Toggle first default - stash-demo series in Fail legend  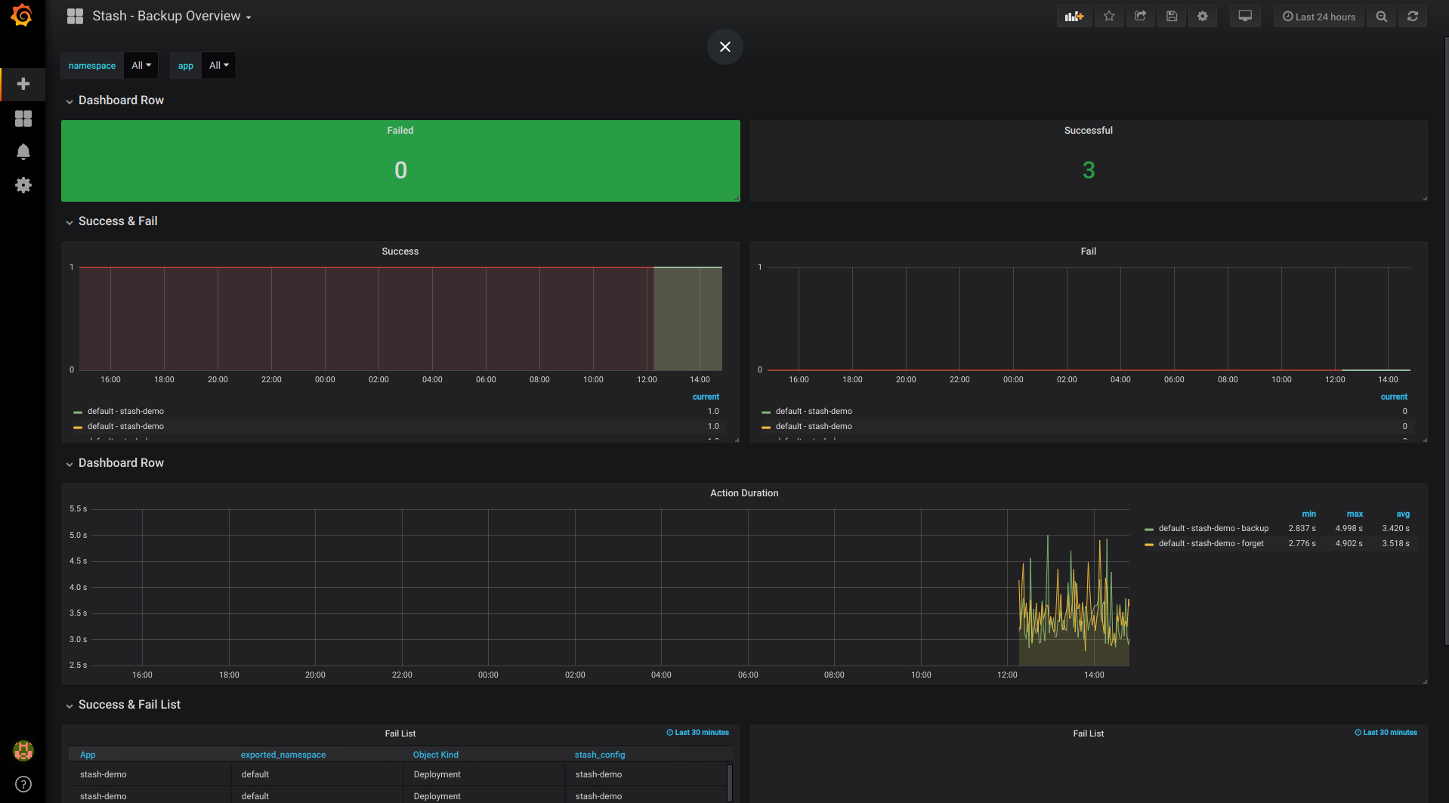[x=814, y=411]
